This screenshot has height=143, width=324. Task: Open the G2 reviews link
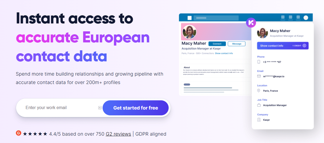[118, 134]
